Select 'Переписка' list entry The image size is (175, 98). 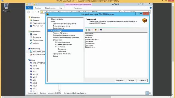point(89,41)
